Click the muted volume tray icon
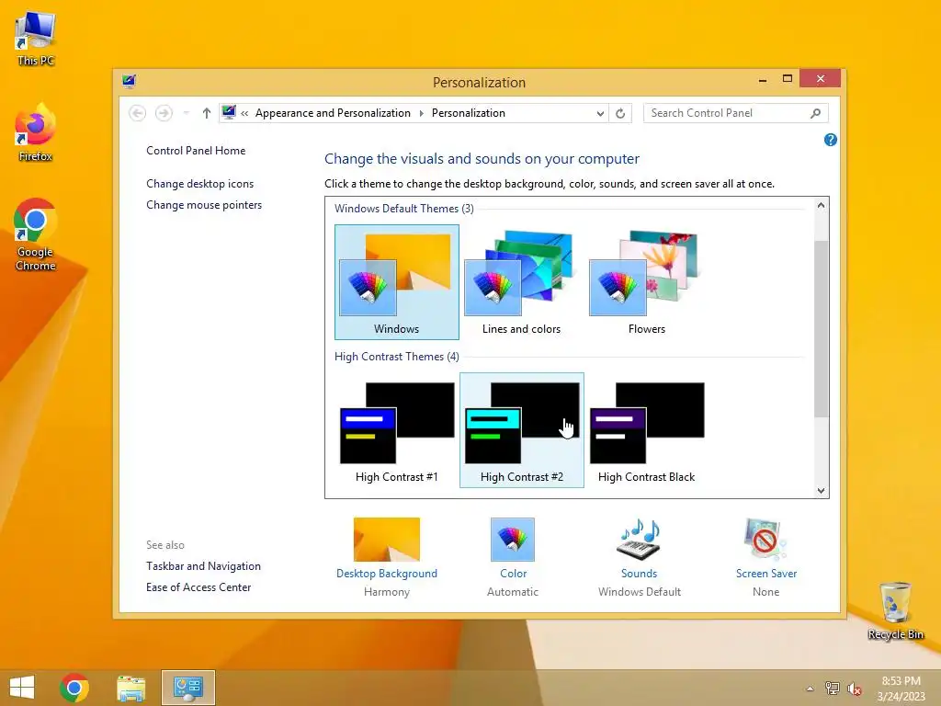This screenshot has width=941, height=706. click(854, 689)
